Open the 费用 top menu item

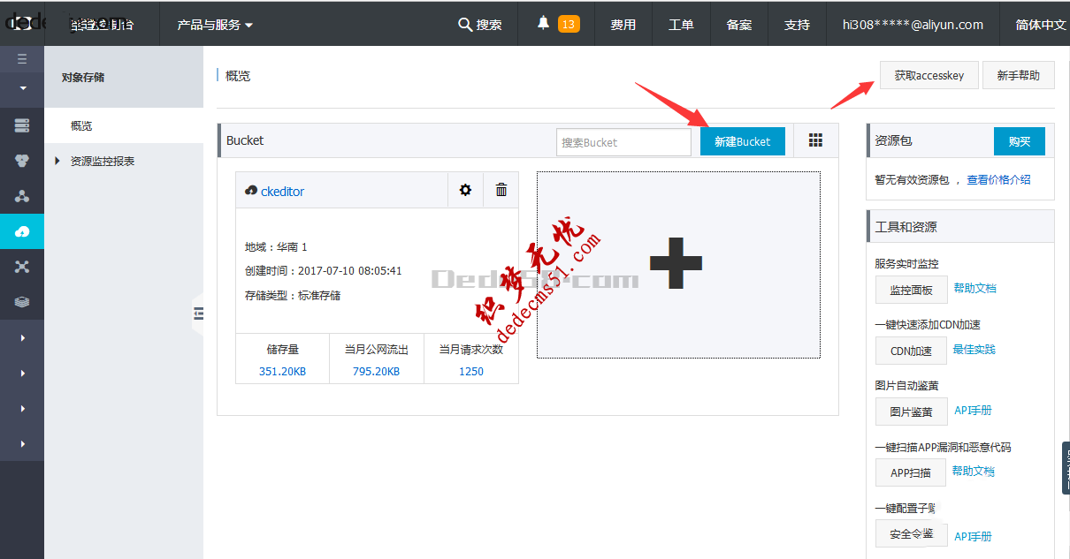point(623,25)
